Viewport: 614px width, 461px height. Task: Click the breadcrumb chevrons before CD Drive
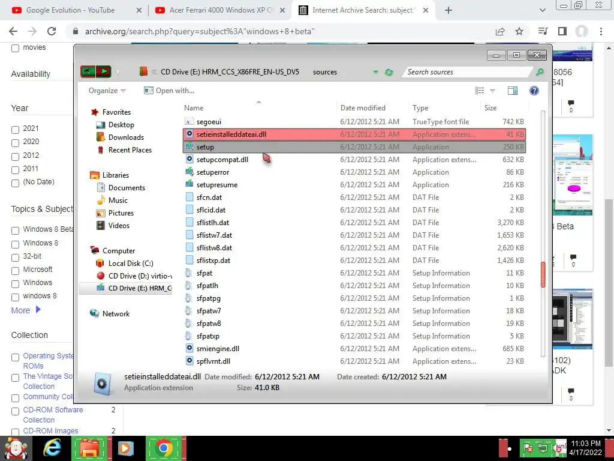(154, 72)
